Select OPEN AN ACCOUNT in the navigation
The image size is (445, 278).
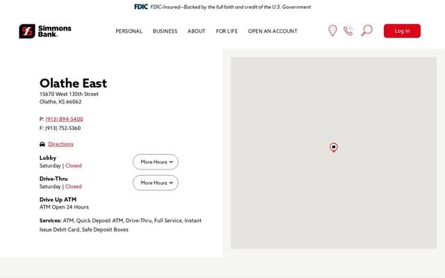pos(273,31)
